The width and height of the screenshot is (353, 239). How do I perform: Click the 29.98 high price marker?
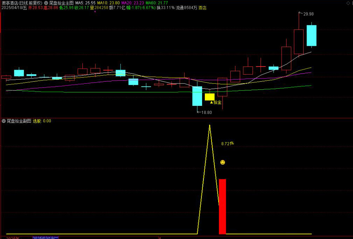click(308, 14)
